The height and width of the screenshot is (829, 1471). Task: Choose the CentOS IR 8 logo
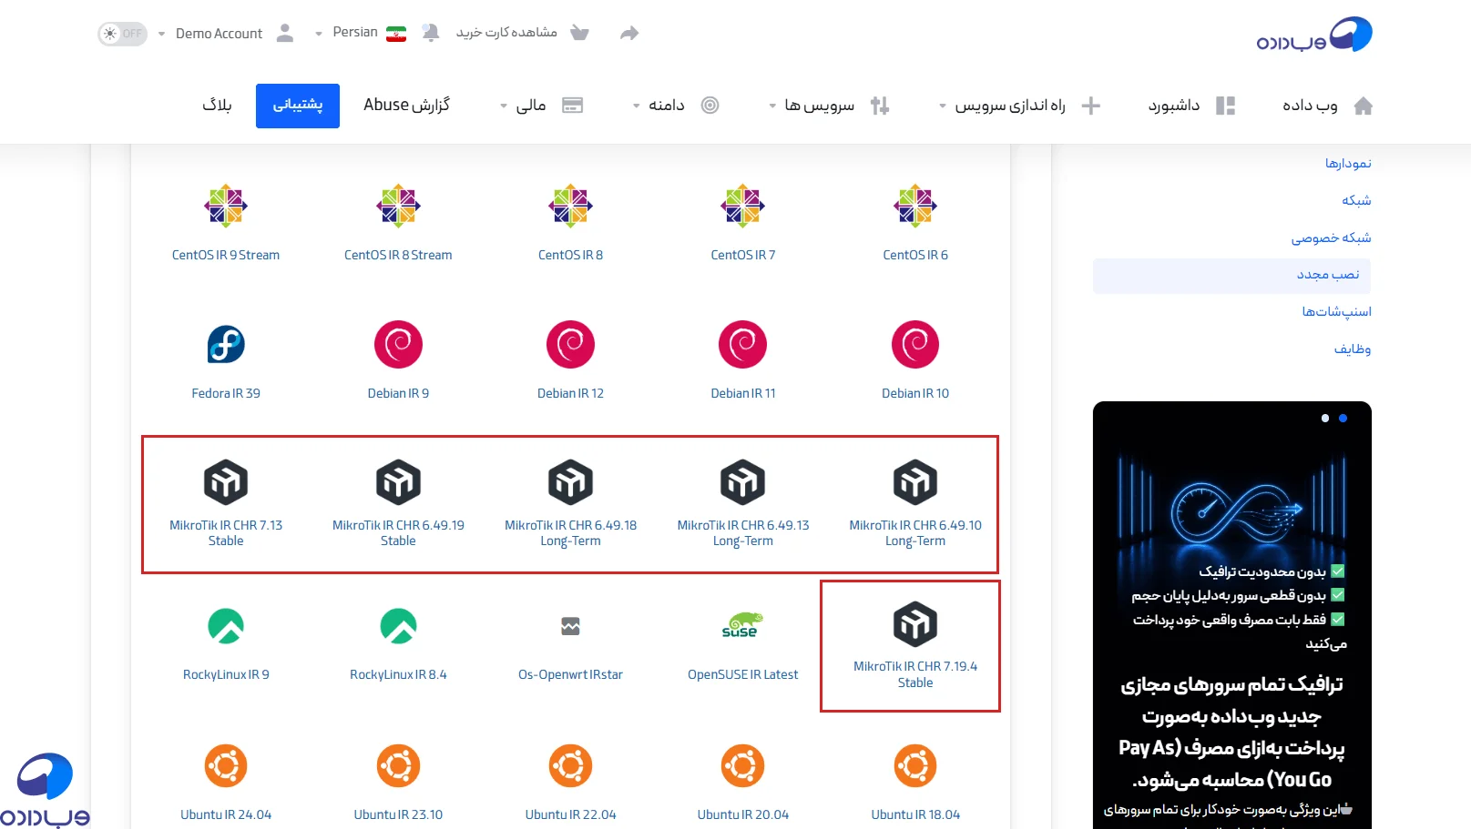tap(570, 207)
